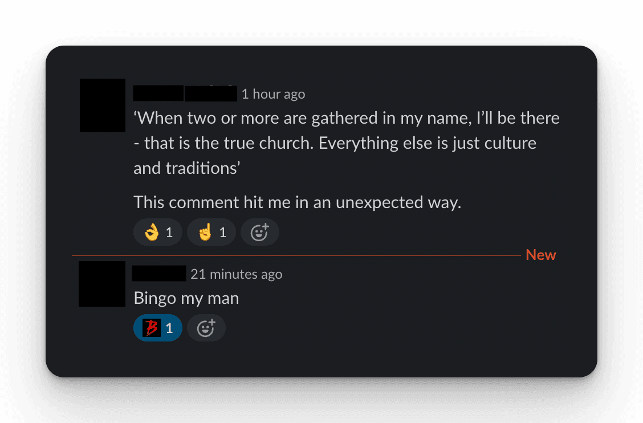Click the red B custom emoji image
The height and width of the screenshot is (423, 643).
tap(151, 328)
